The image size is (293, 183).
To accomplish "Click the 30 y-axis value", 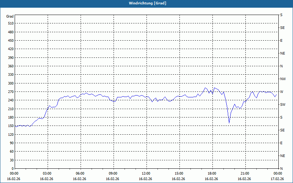I will click(x=11, y=160).
